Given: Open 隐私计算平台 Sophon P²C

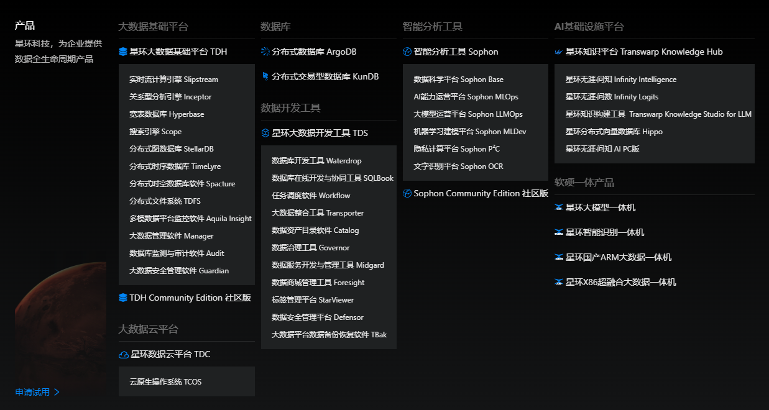Looking at the screenshot, I should [x=457, y=149].
